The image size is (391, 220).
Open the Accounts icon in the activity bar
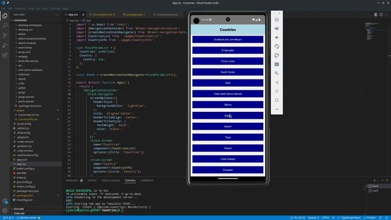pos(5,201)
